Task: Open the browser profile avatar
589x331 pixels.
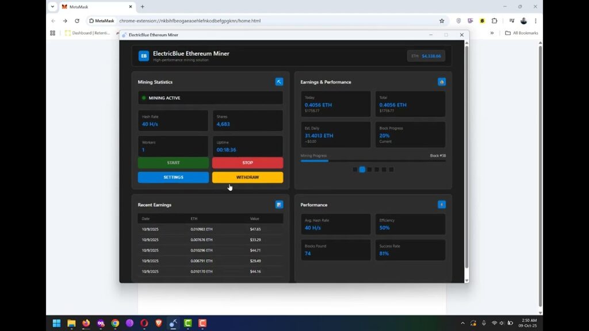Action: [x=523, y=21]
